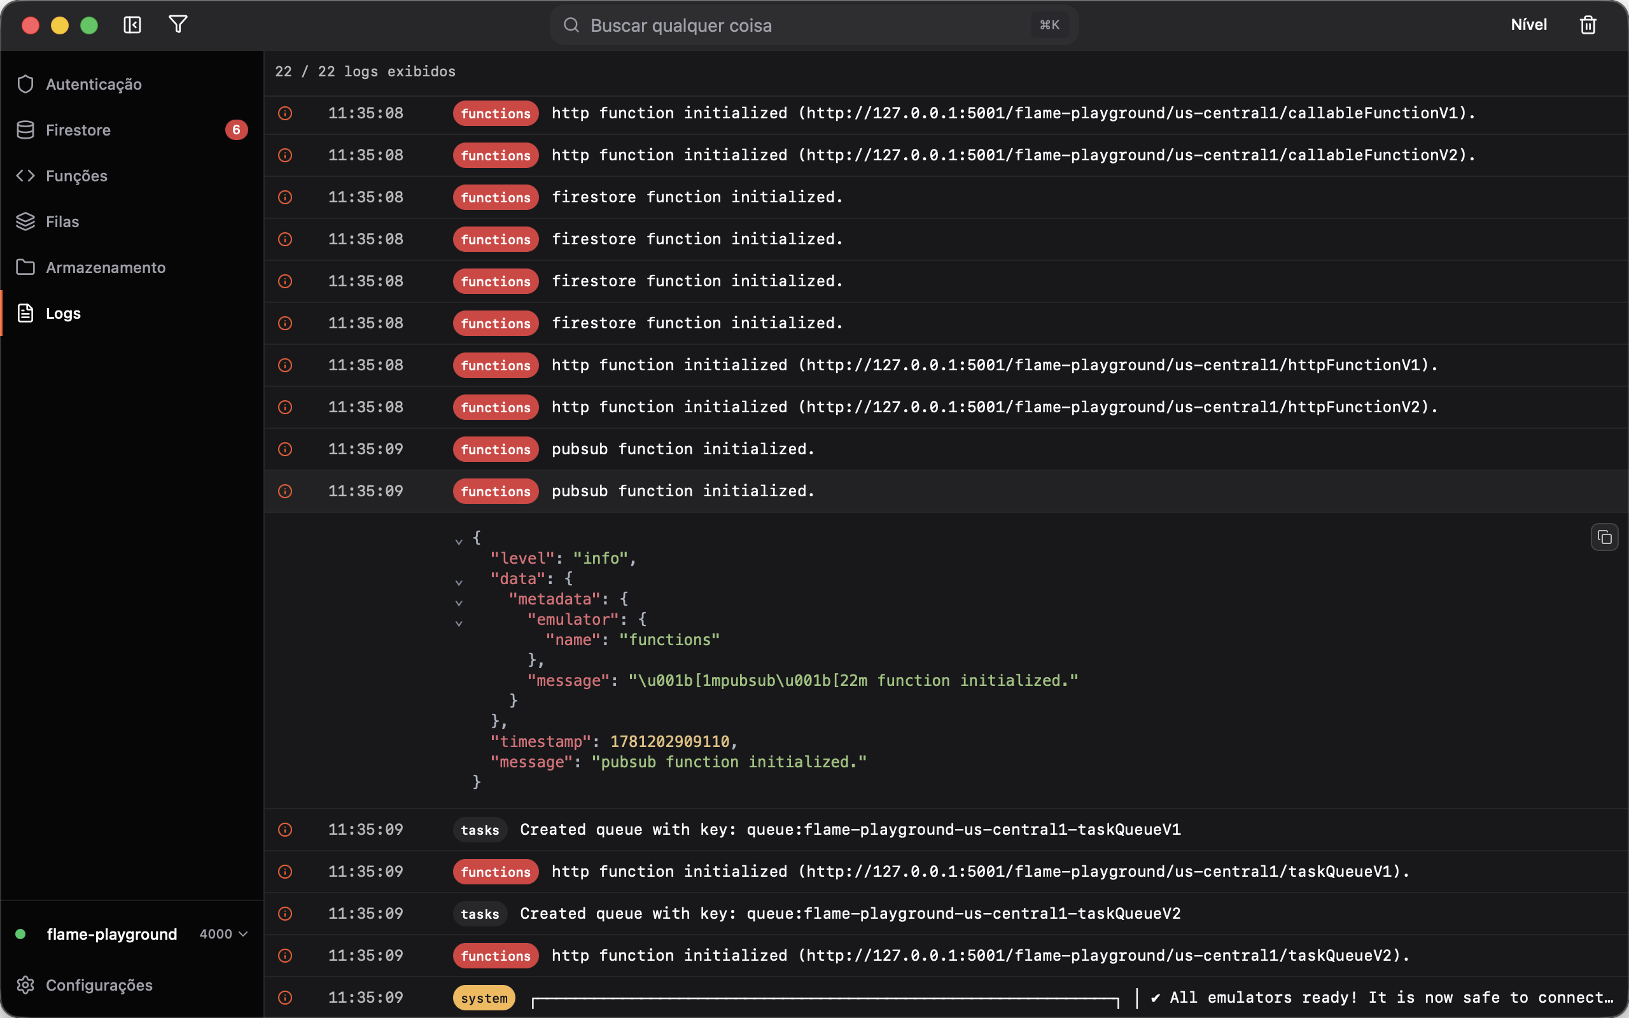Click the flame-playground project name

point(112,934)
